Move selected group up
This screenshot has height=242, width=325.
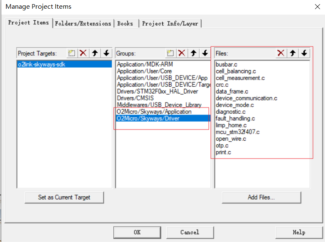(x=193, y=53)
